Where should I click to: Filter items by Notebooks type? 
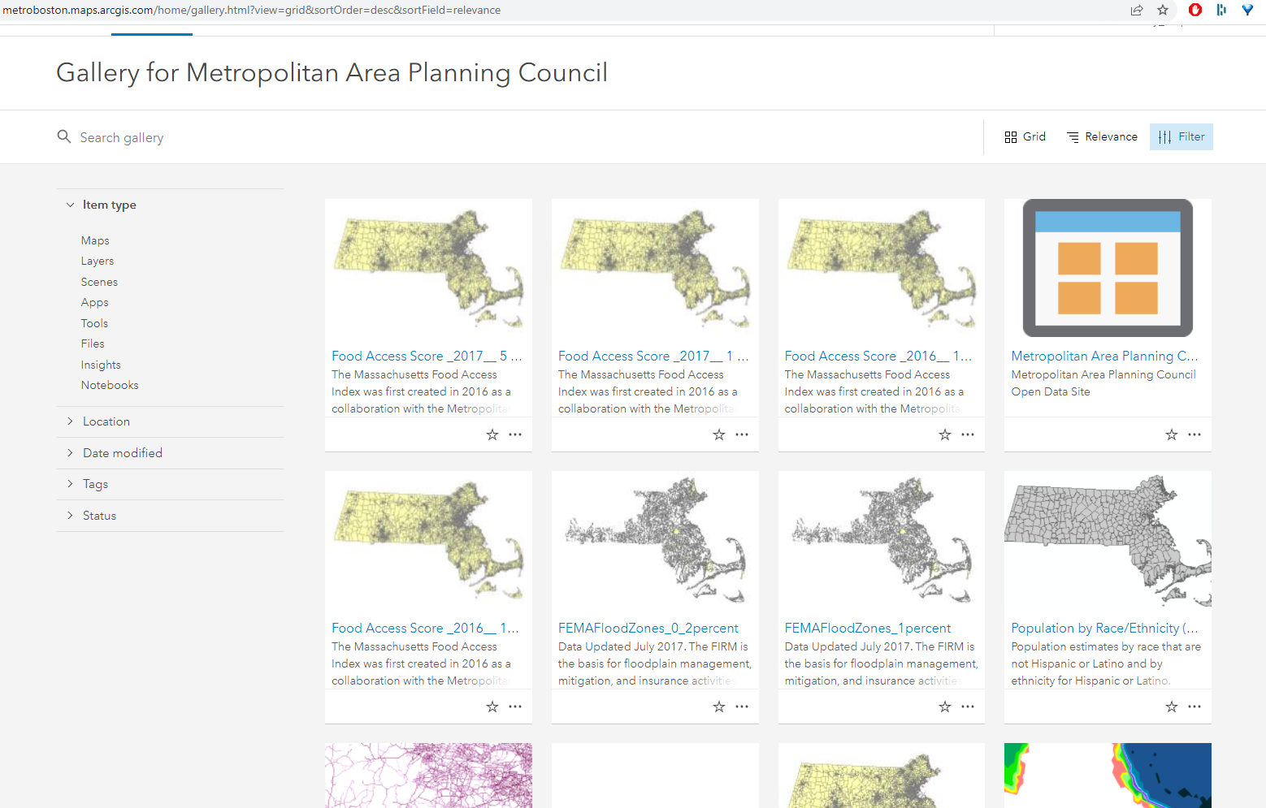tap(110, 385)
